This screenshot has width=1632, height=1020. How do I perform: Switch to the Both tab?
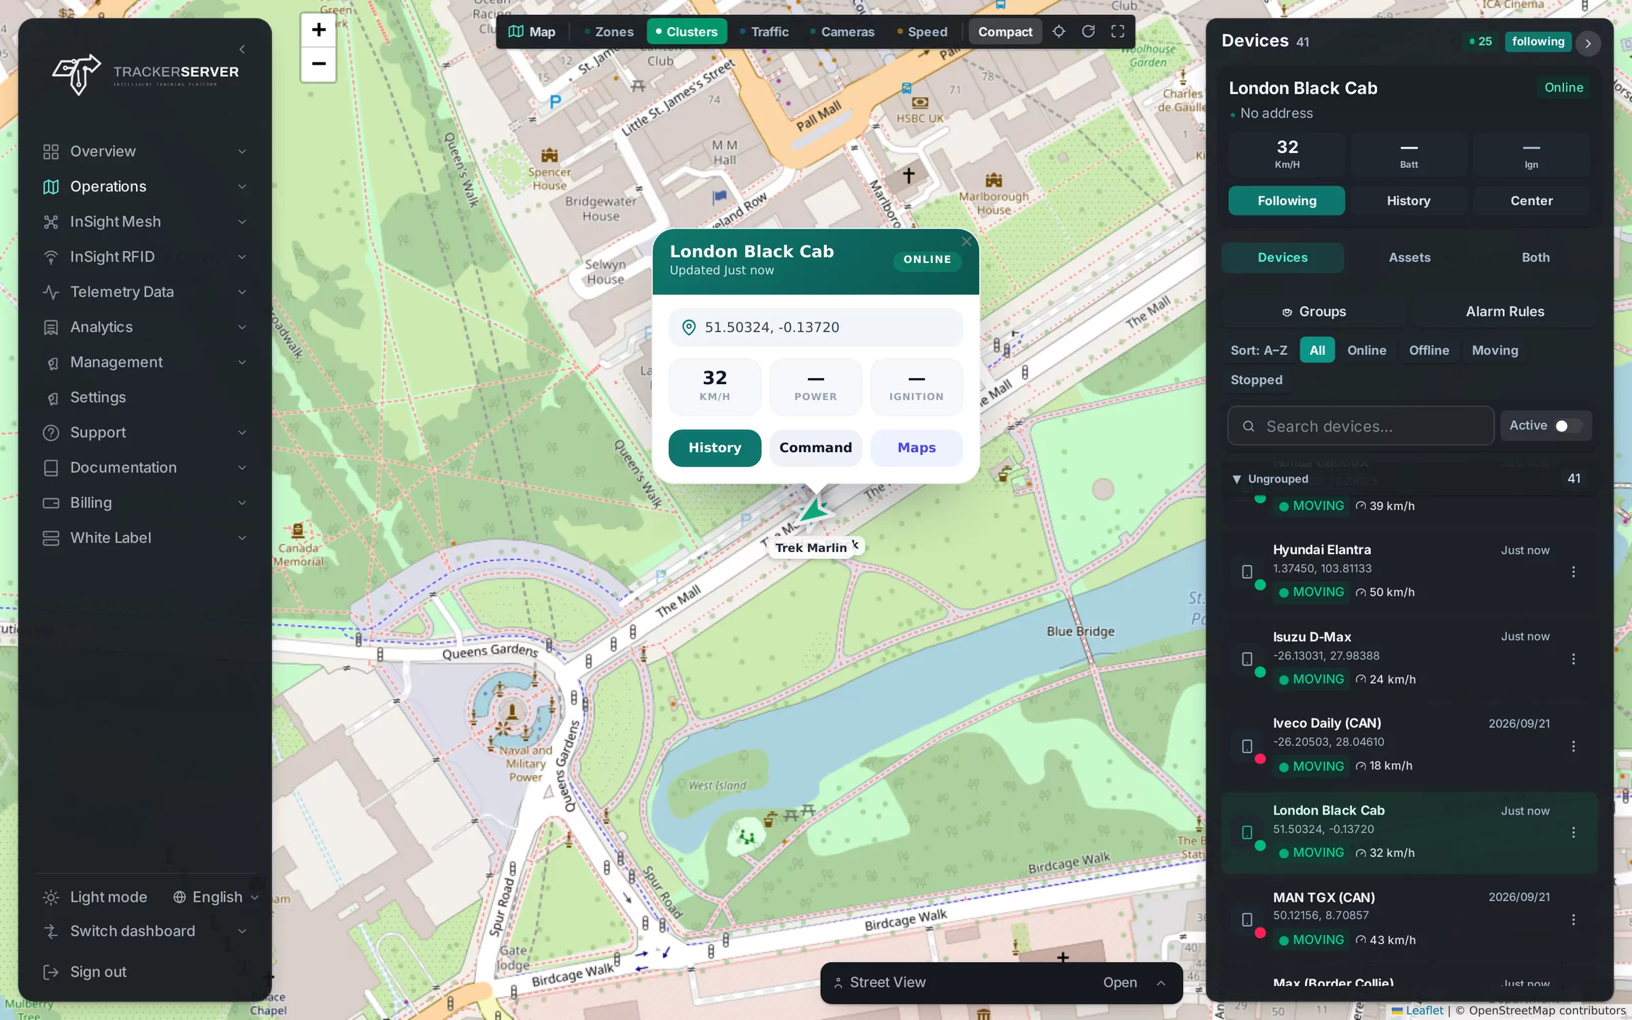(x=1535, y=258)
